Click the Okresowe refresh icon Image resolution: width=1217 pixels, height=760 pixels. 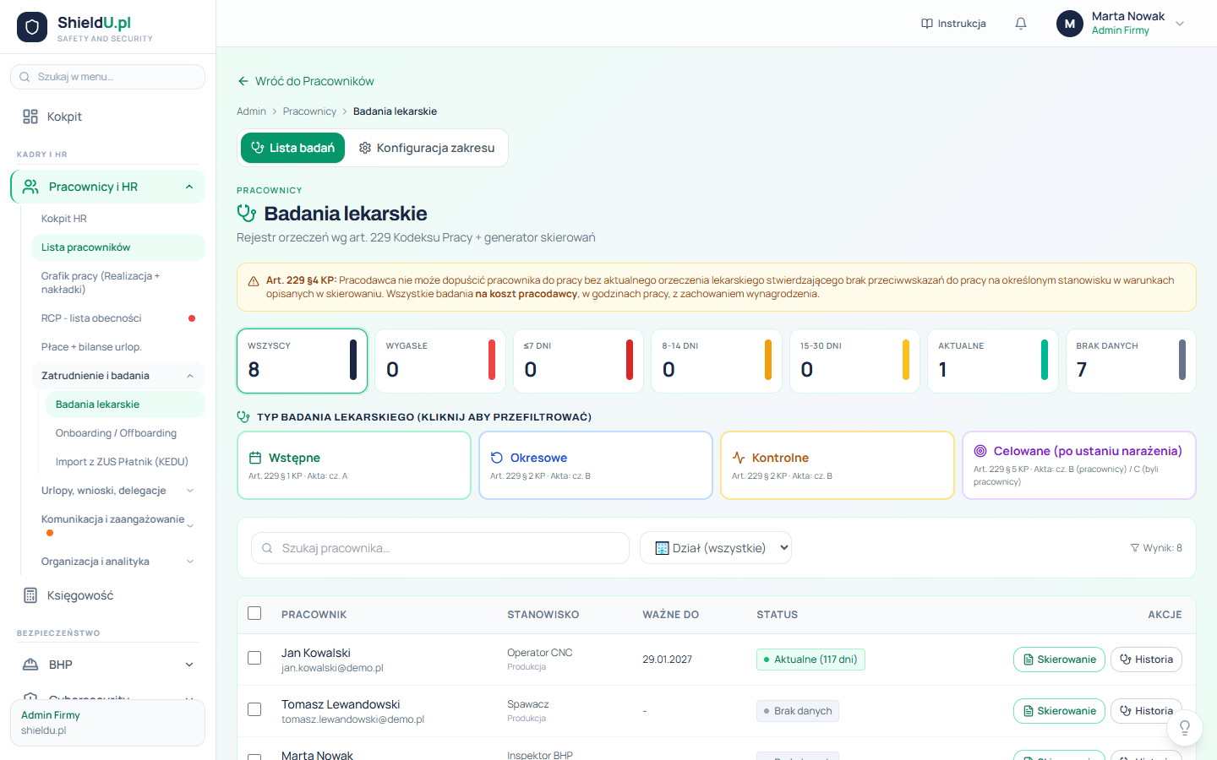tap(497, 458)
